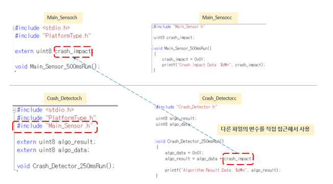Screen dimensions: 333x184
Task: Click 'void Main_Sensor_500msRun()' definition in Main_Sensor.c
Action: pos(182,48)
